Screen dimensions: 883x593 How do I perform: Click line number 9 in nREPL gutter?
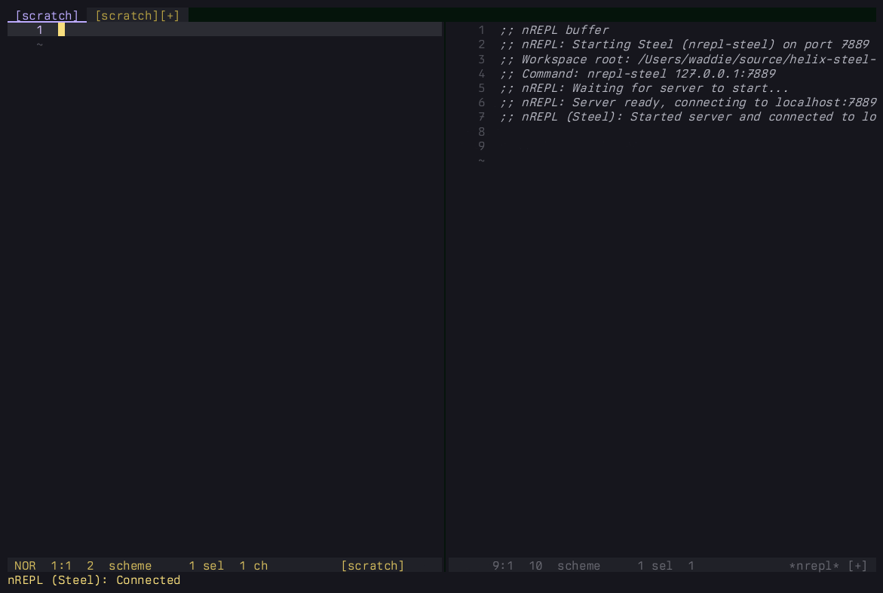tap(482, 146)
